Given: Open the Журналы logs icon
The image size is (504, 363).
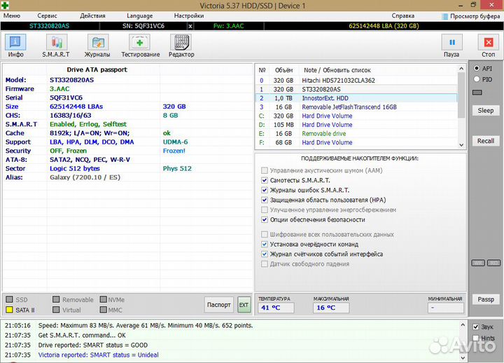Looking at the screenshot, I should coord(97,43).
